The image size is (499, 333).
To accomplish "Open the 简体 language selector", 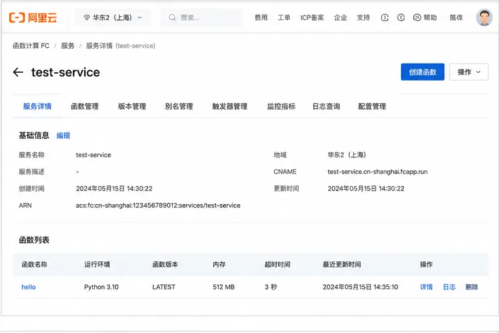I will [x=455, y=18].
